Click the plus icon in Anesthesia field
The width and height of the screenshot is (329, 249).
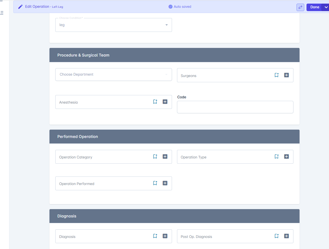click(x=165, y=102)
